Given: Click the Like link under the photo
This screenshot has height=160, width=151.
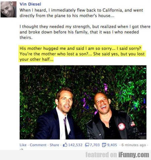Looking at the screenshot, I should coord(23,145).
